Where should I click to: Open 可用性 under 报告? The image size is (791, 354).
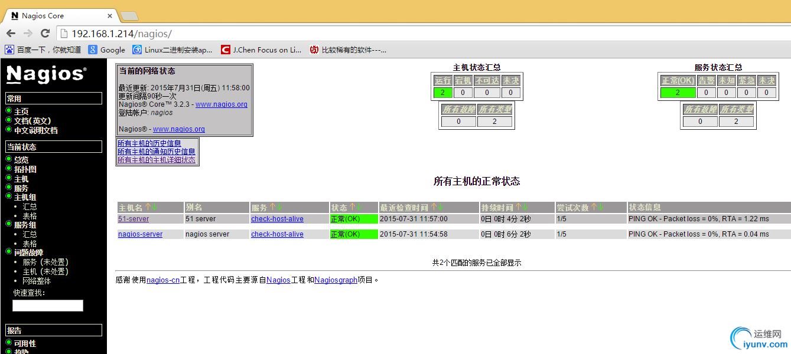[x=25, y=343]
